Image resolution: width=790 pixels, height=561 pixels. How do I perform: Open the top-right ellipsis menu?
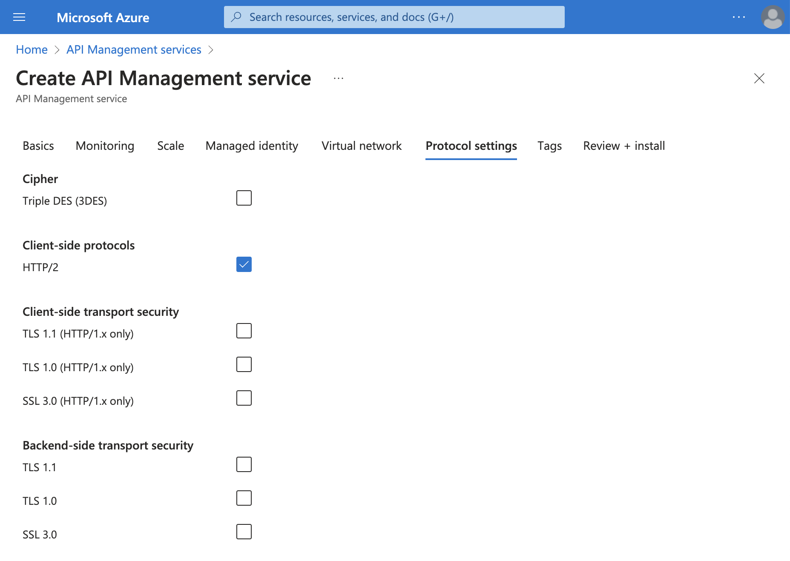tap(739, 17)
